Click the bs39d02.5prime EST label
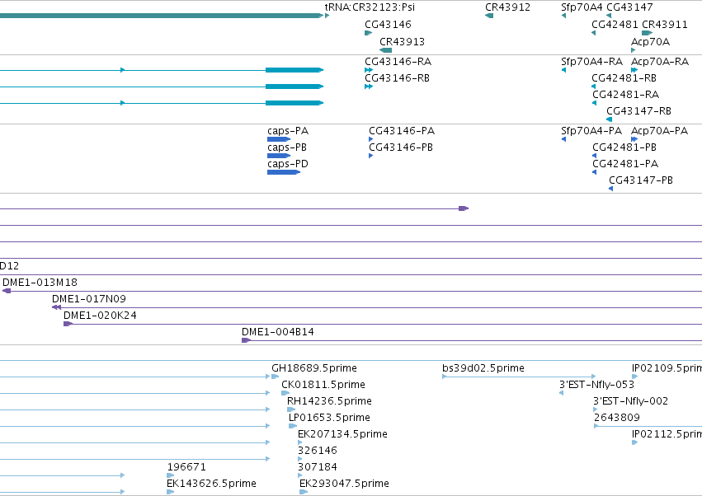This screenshot has width=702, height=496. [x=483, y=368]
